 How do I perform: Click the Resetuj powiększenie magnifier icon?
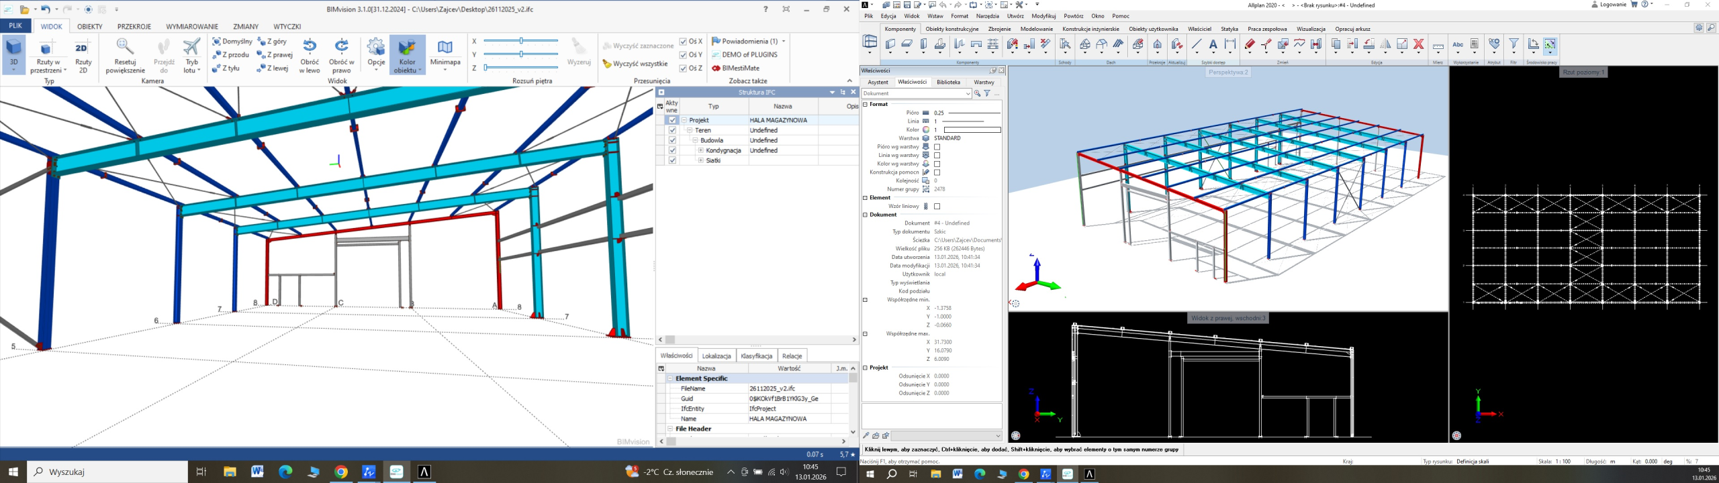pyautogui.click(x=125, y=47)
